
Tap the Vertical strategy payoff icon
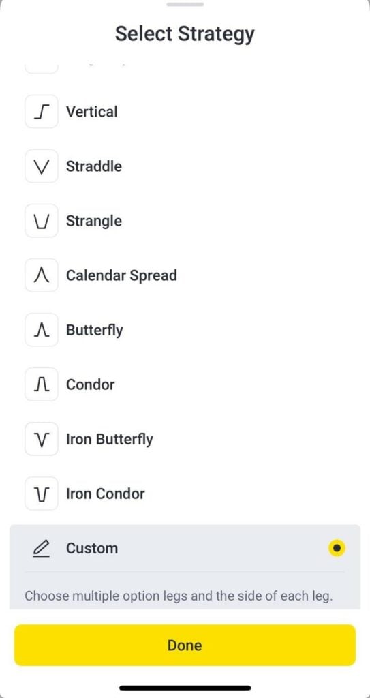[x=42, y=112]
